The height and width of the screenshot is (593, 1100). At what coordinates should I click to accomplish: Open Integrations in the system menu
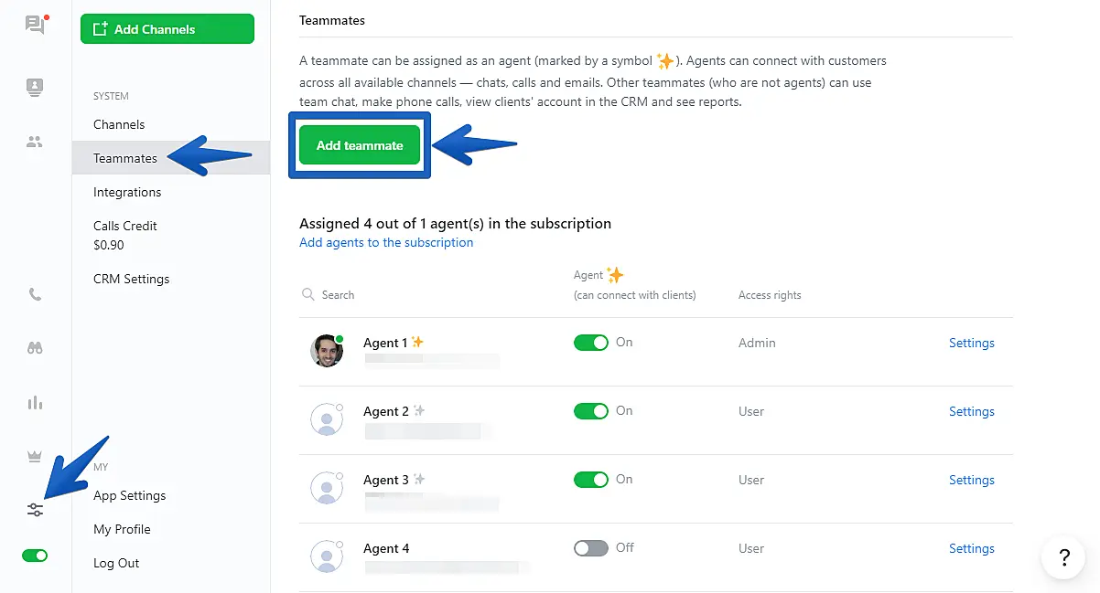tap(127, 192)
